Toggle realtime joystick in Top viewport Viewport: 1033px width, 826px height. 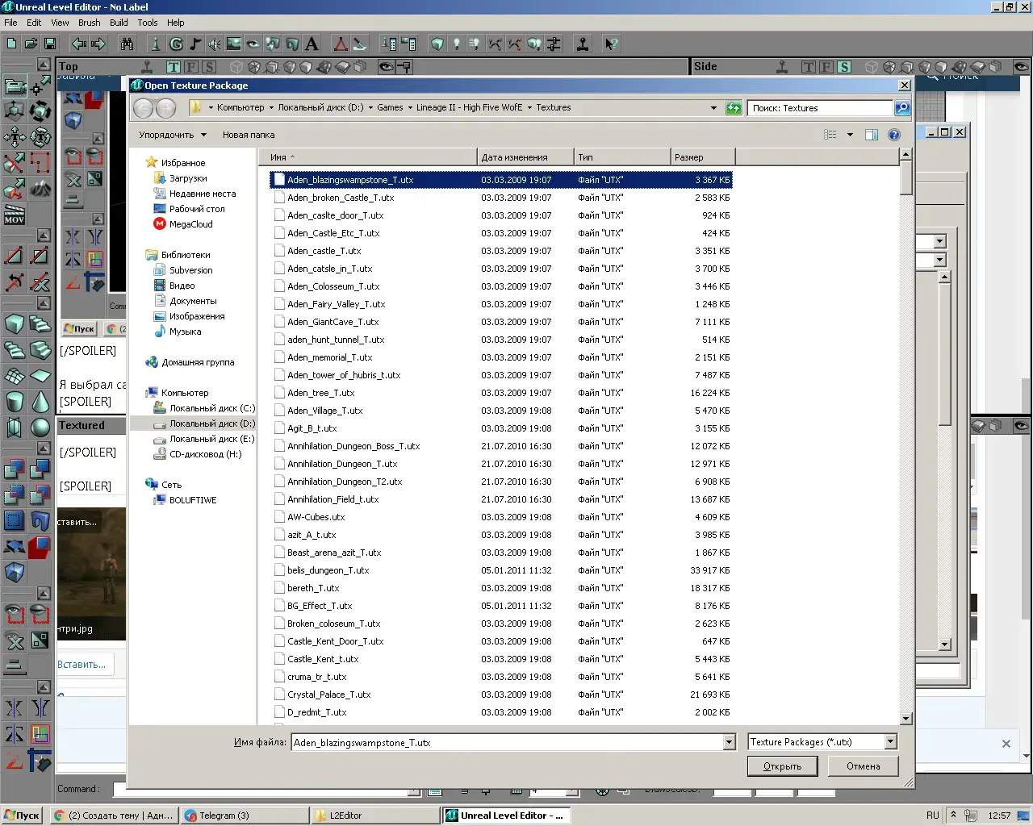(x=147, y=67)
